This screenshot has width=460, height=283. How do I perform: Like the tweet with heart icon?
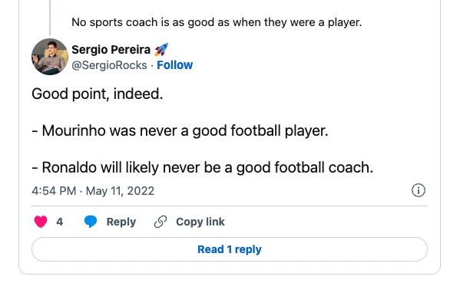coord(41,222)
